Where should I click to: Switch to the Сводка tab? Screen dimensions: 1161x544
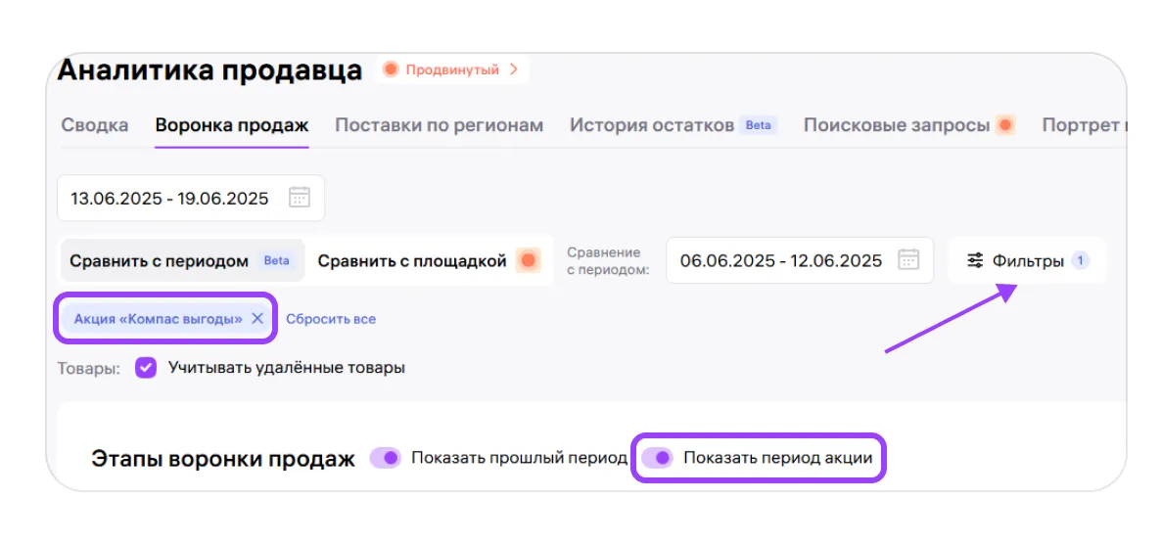point(95,125)
